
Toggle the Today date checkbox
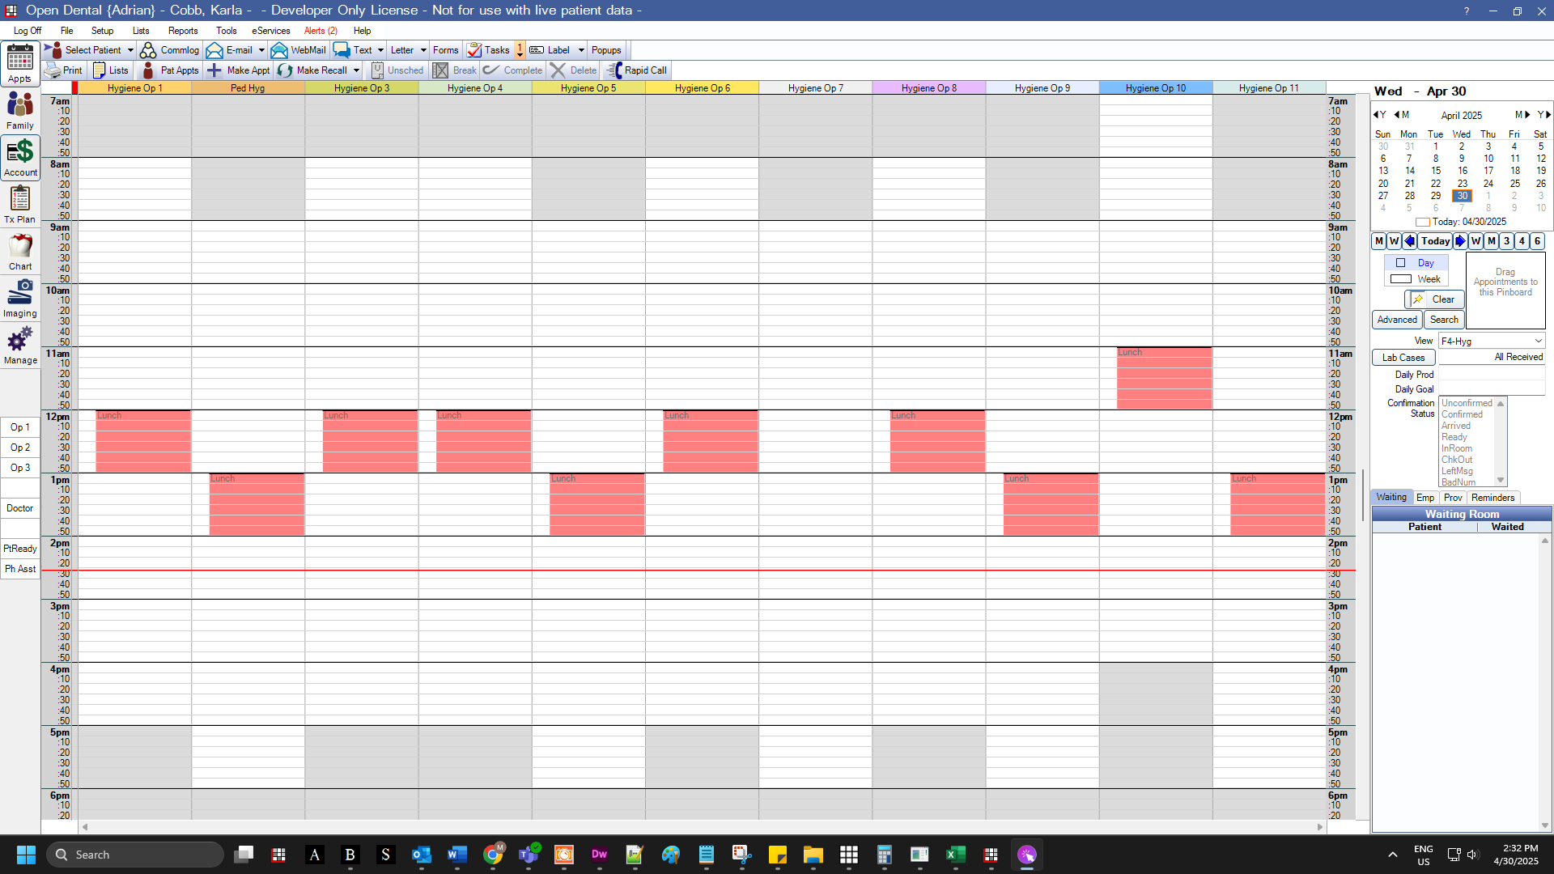click(1422, 222)
